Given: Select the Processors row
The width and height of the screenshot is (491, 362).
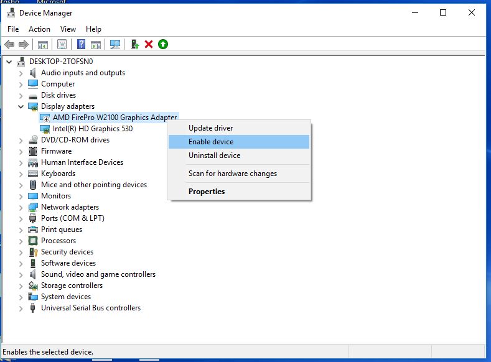Looking at the screenshot, I should coord(58,241).
